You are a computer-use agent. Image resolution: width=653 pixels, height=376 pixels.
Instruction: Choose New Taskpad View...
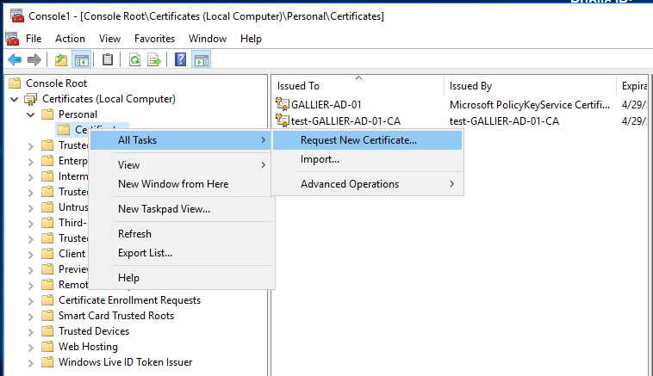[182, 209]
